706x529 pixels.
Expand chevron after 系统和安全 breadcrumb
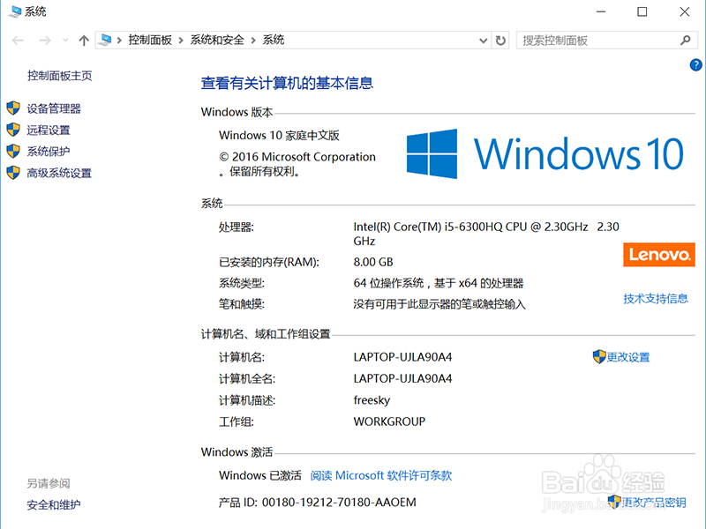click(253, 41)
